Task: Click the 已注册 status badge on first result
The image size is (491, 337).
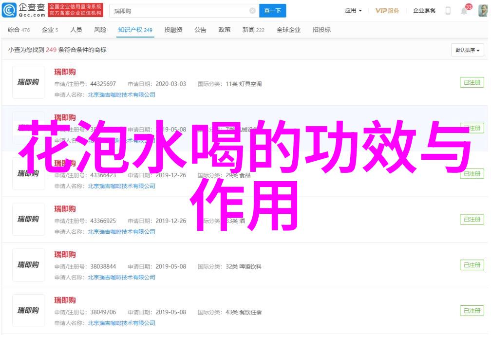Action: pos(472,83)
